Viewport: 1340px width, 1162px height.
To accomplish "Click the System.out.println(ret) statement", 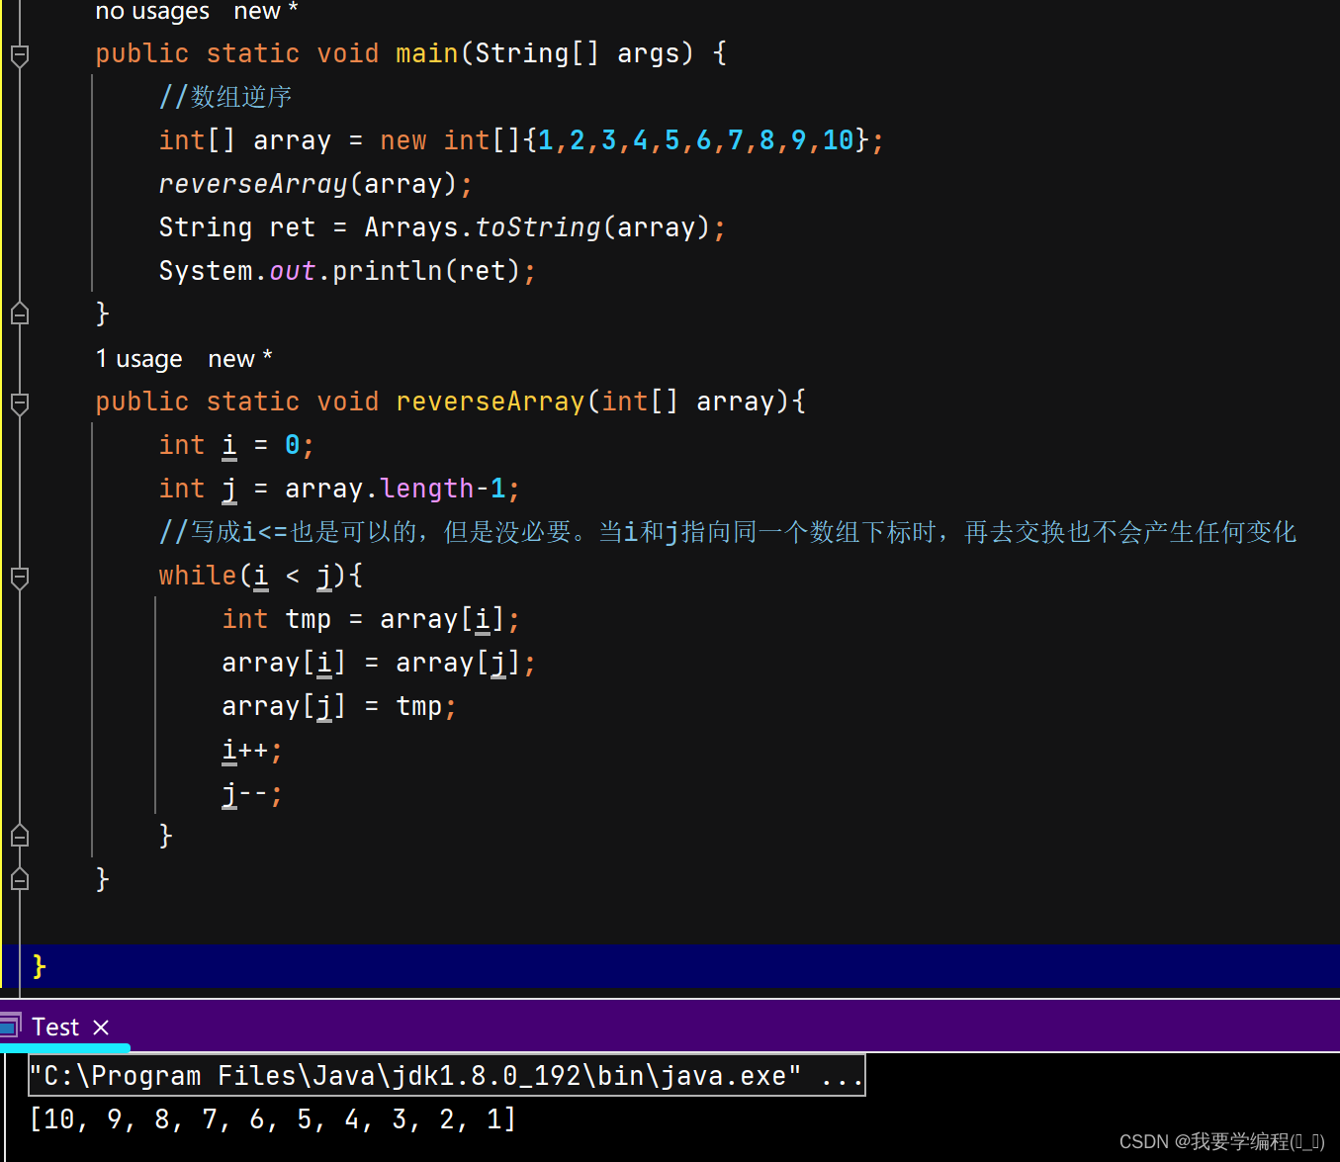I will pos(347,271).
